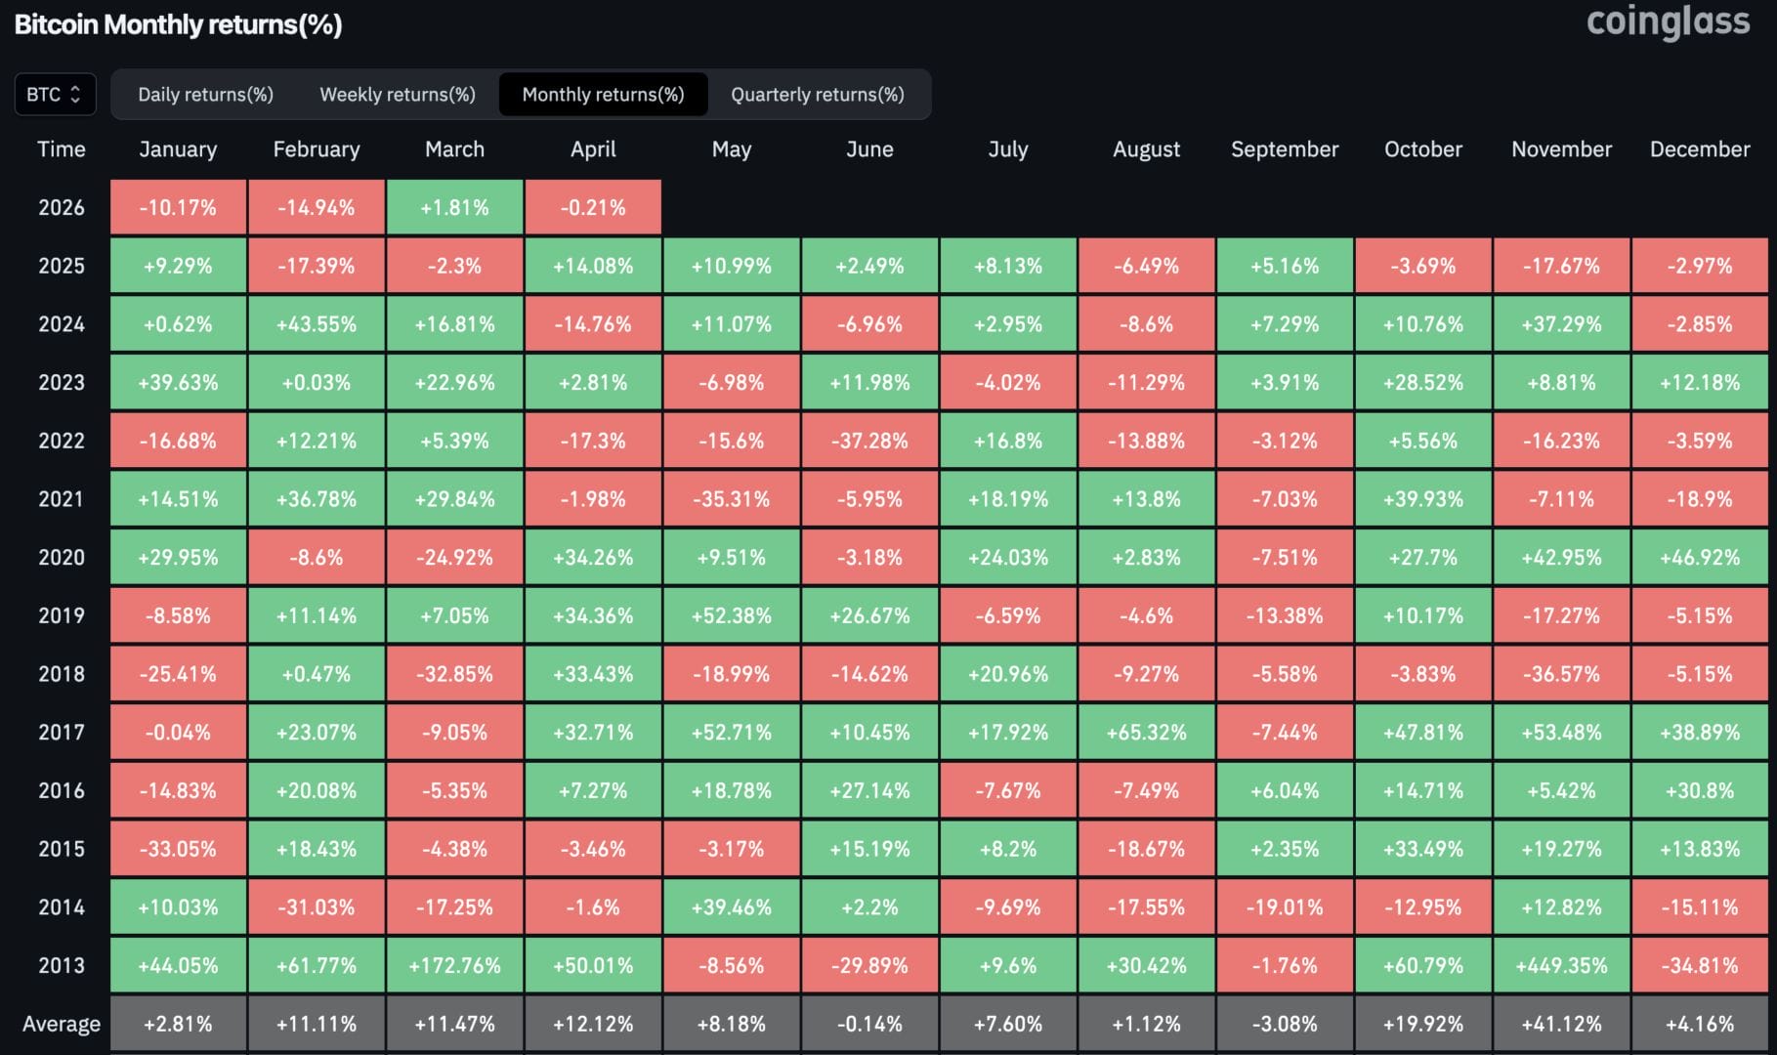1777x1055 pixels.
Task: Click February 2024 cell showing +43.55%
Action: point(316,324)
